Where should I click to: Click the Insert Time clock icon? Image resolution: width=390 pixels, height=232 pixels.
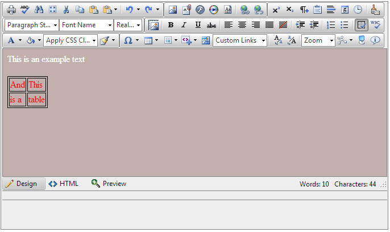[358, 10]
